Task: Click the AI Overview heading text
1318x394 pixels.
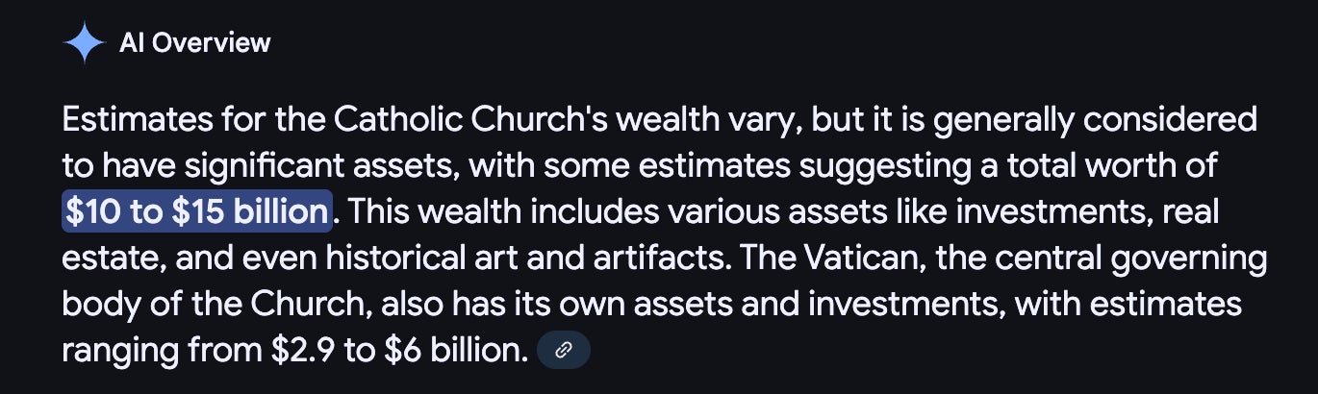Action: pos(195,43)
